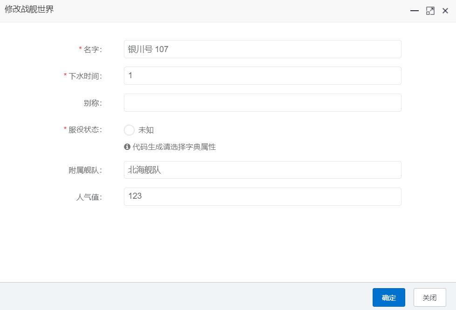Confirm with the 确定 button
The height and width of the screenshot is (310, 456).
point(389,297)
